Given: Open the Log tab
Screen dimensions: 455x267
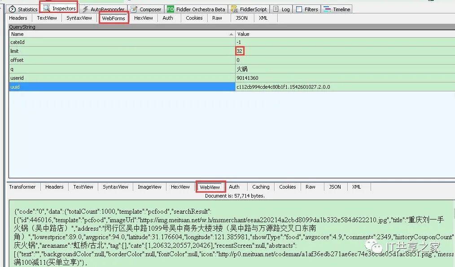Looking at the screenshot, I should [282, 9].
